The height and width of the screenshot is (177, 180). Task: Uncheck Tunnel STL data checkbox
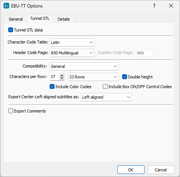coord(10,30)
